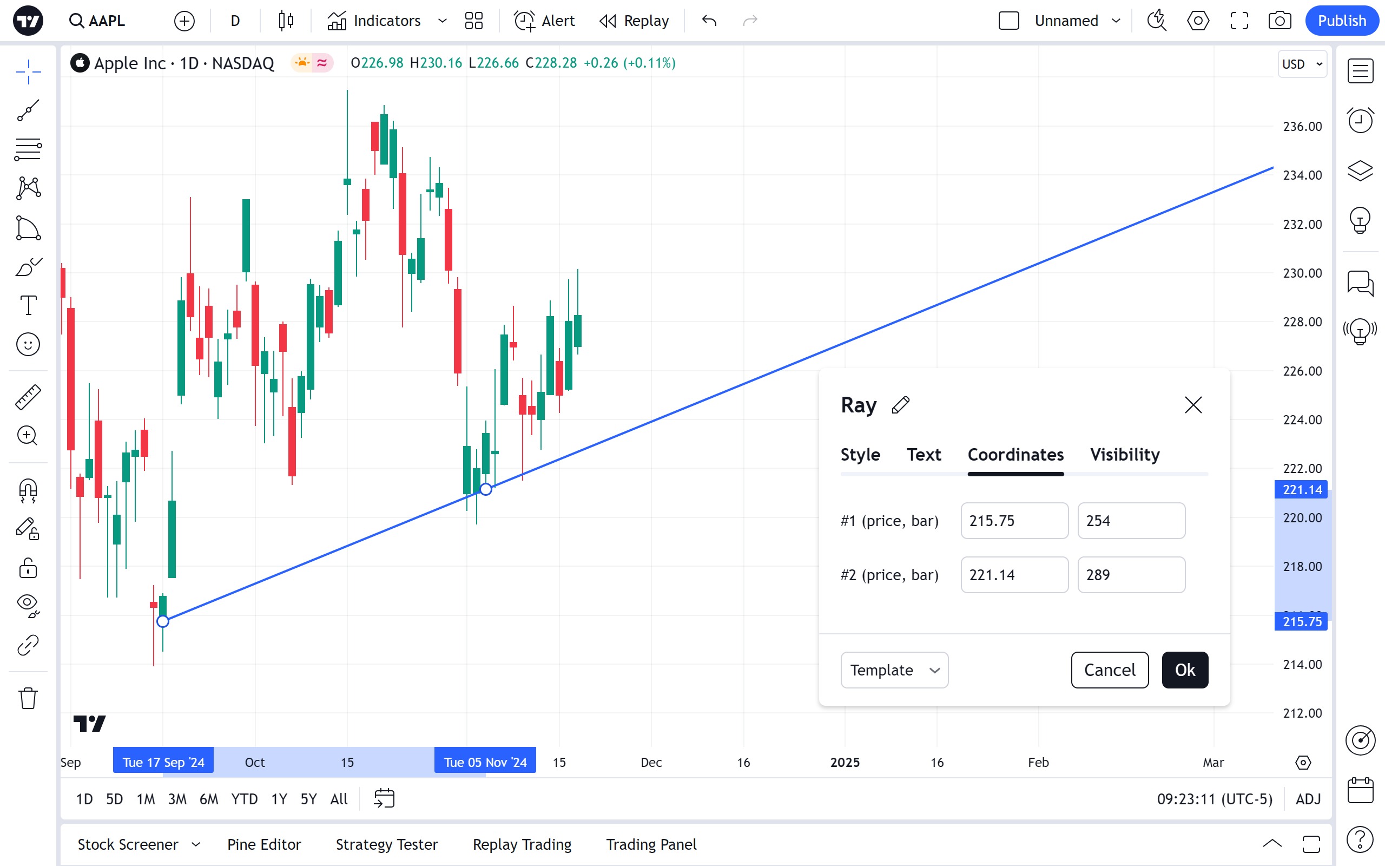
Task: Open the candlestick chart style selector
Action: click(286, 21)
